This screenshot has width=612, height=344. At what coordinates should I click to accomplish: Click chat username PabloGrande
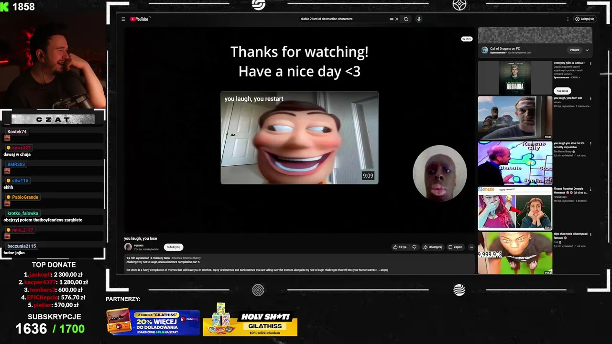coord(25,197)
